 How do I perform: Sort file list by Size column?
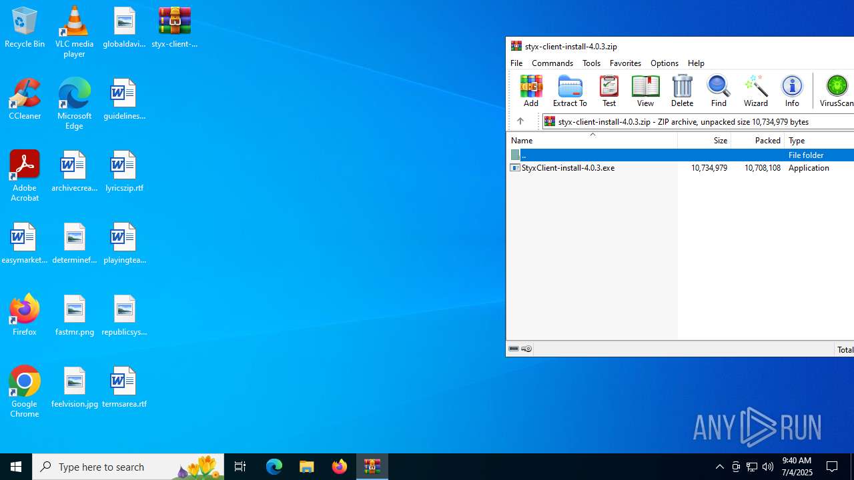click(x=705, y=140)
